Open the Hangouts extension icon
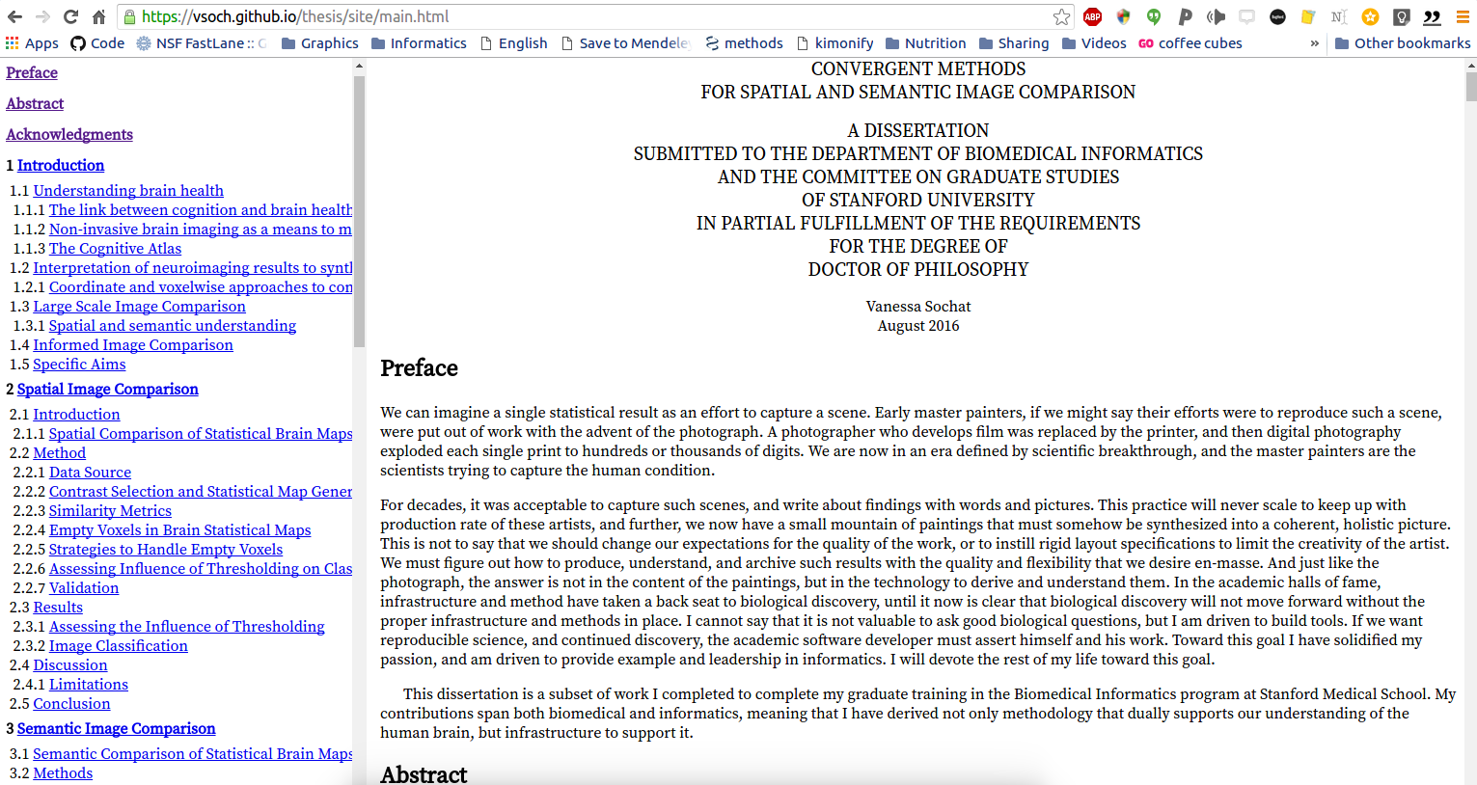Image resolution: width=1477 pixels, height=785 pixels. [x=1154, y=16]
